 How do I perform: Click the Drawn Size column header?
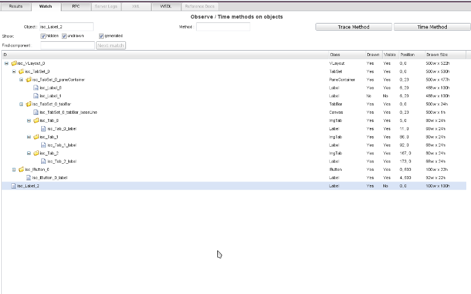click(x=437, y=54)
